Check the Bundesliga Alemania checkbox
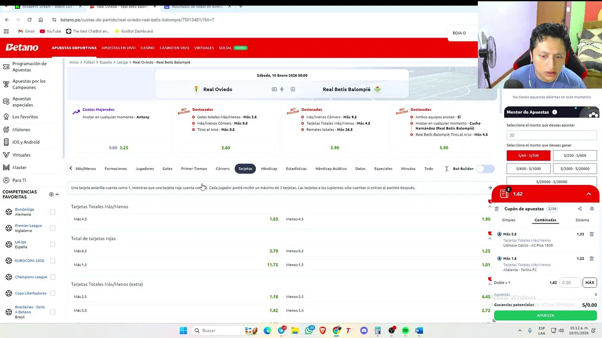This screenshot has width=602, height=338. point(53,212)
